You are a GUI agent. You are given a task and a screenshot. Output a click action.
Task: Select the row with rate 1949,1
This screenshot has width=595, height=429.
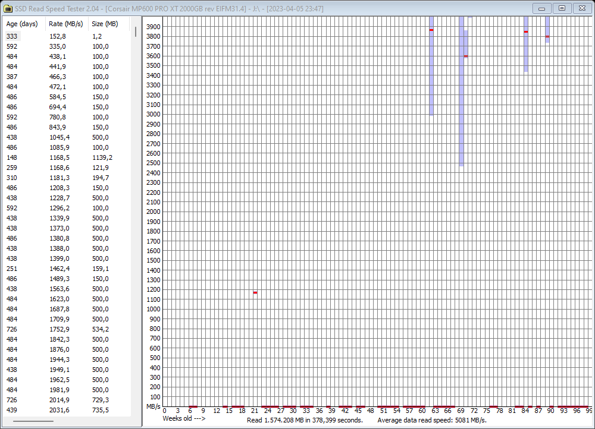pyautogui.click(x=67, y=370)
